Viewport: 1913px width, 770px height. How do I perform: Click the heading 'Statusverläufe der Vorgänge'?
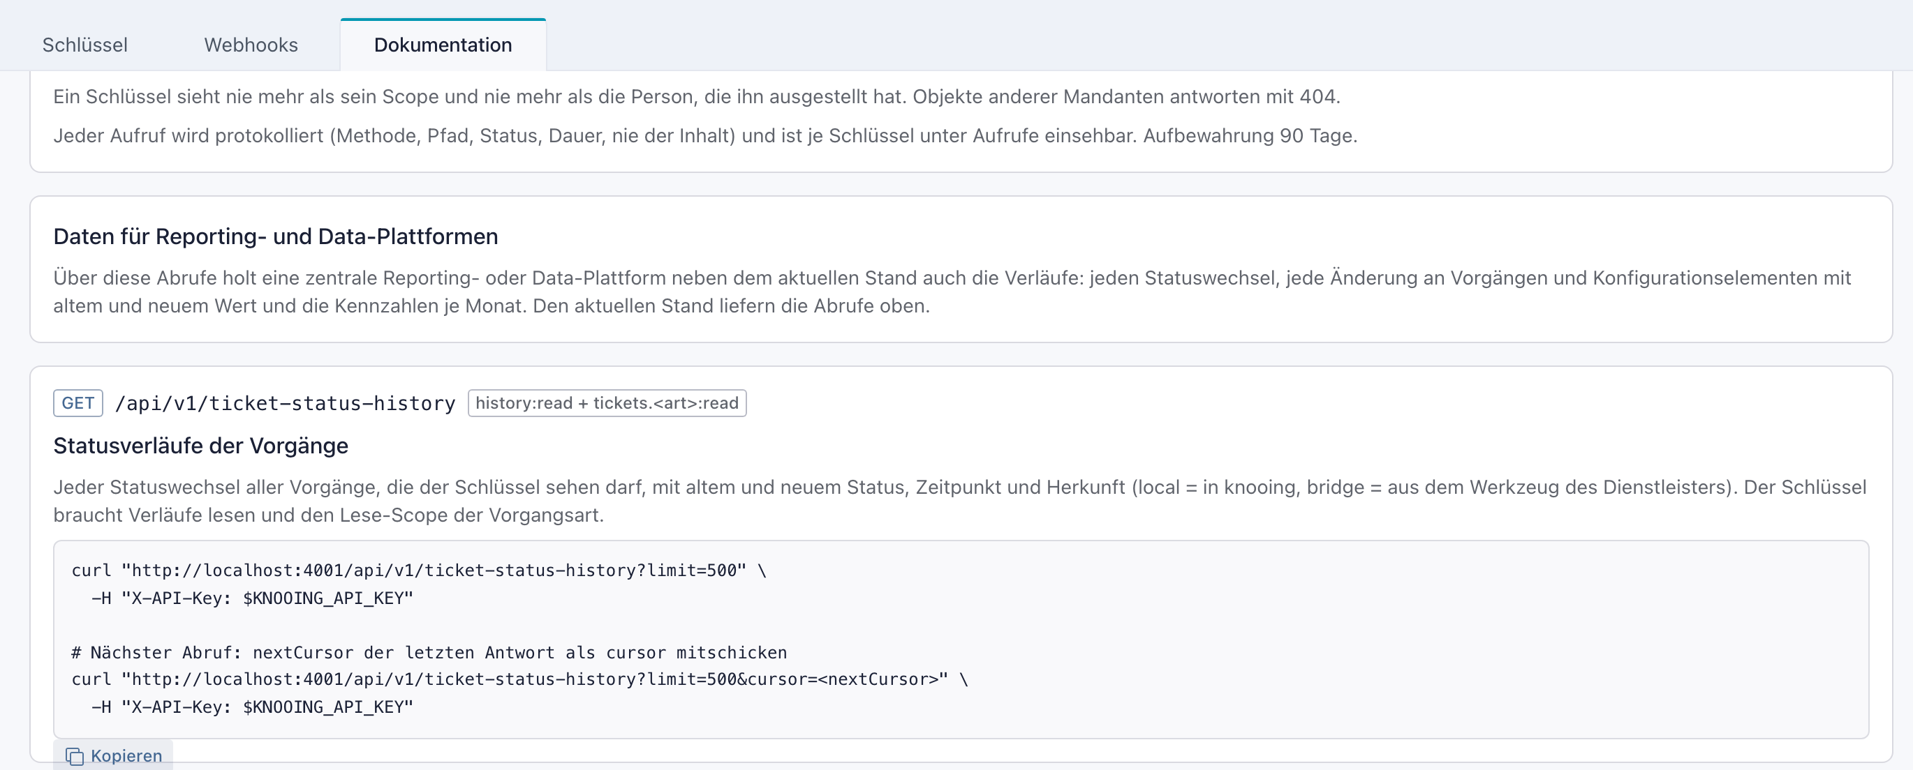200,445
